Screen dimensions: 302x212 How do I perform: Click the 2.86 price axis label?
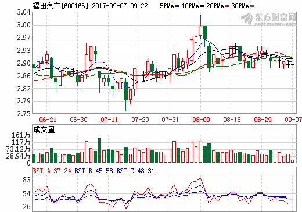(24, 76)
